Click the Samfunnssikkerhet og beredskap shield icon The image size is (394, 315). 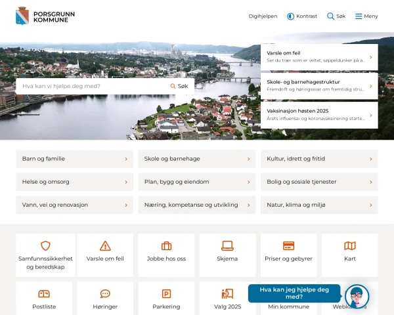click(x=45, y=246)
